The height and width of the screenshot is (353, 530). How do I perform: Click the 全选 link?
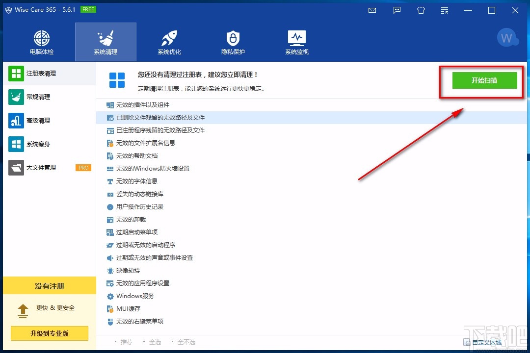point(155,342)
